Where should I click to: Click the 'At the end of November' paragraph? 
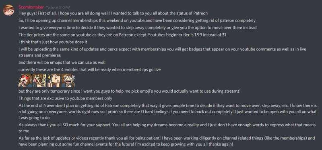tap(167, 112)
